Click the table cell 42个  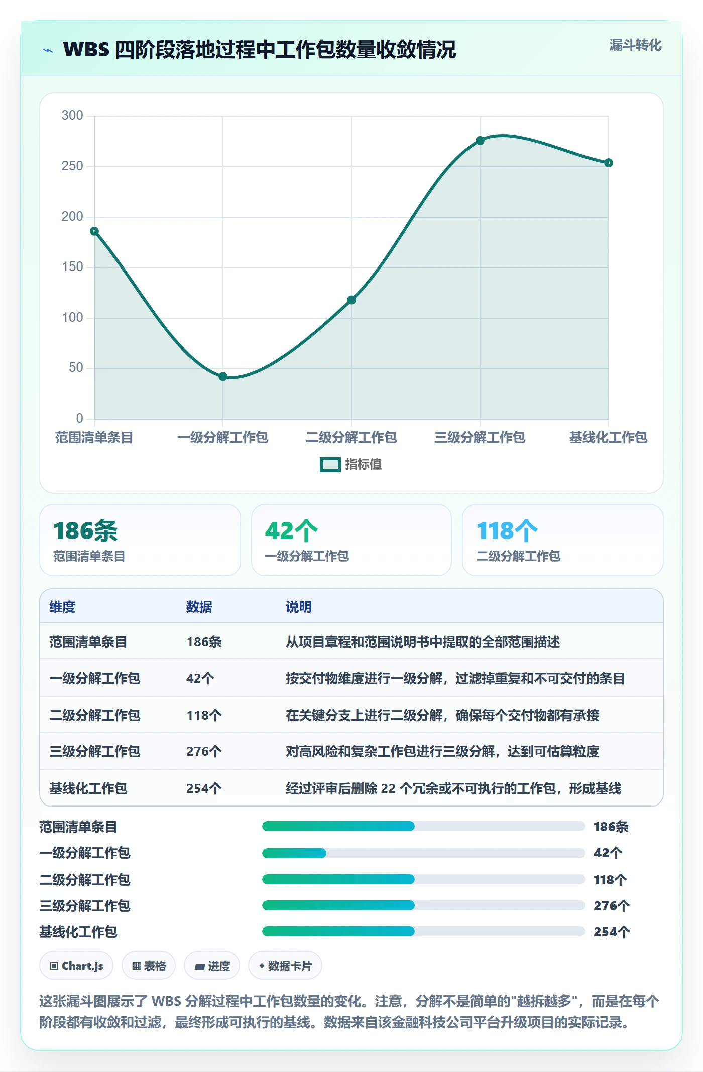(200, 678)
